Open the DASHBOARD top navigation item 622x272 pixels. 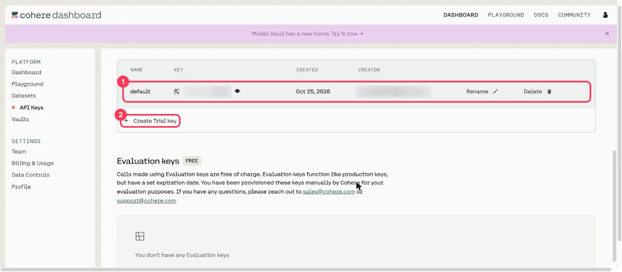461,15
